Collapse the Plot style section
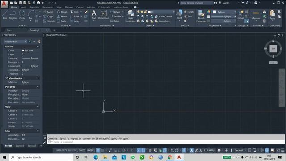The height and width of the screenshot is (161, 286). 38,87
